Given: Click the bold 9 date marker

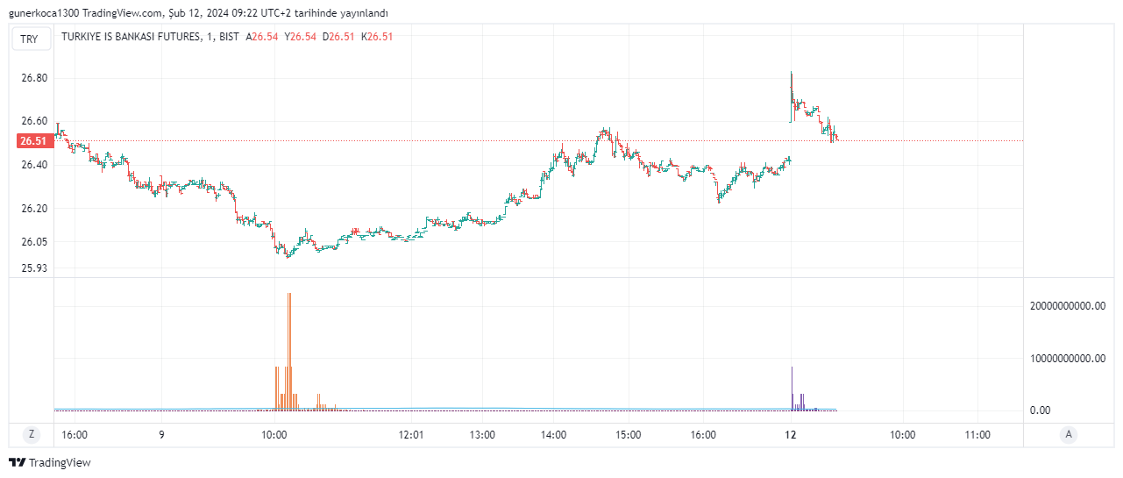Looking at the screenshot, I should (x=161, y=434).
